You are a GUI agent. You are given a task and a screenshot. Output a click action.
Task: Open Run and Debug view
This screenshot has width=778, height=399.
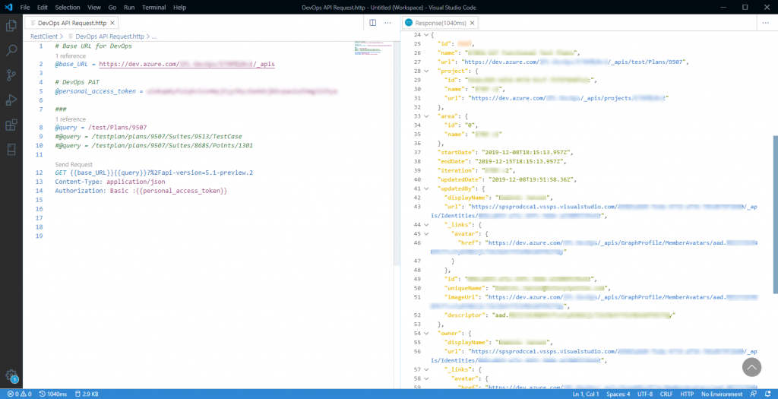tap(11, 100)
